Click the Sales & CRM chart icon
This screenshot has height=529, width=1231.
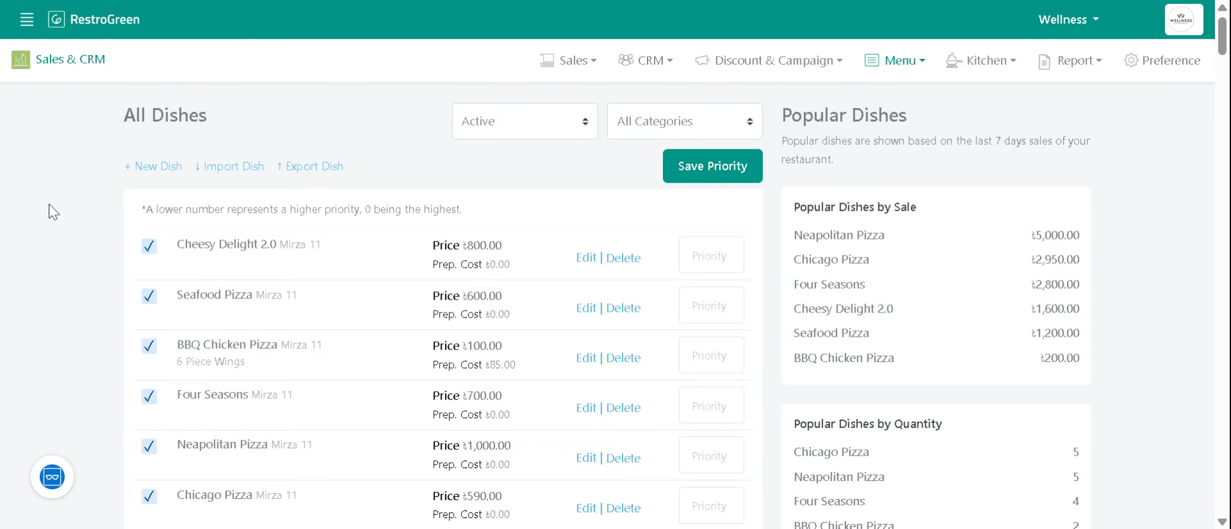click(21, 60)
